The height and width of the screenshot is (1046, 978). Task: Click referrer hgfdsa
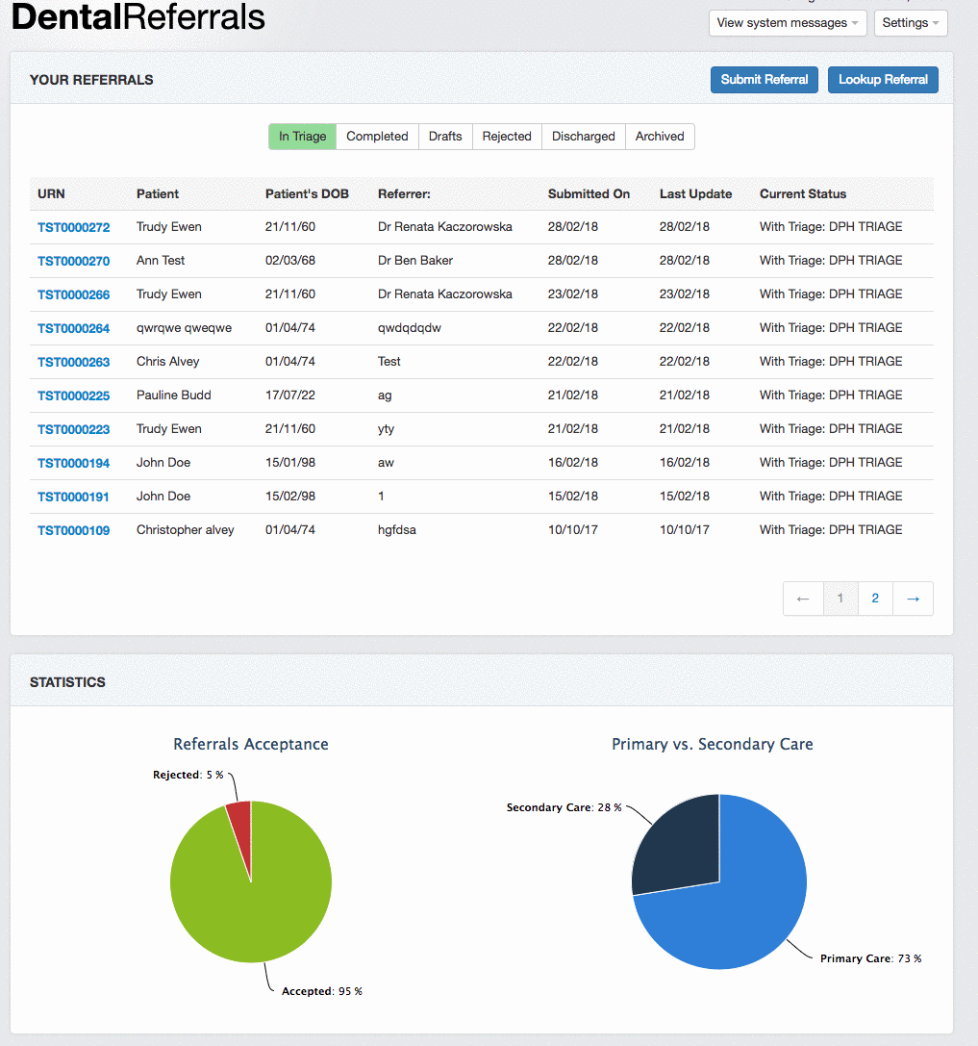point(396,529)
